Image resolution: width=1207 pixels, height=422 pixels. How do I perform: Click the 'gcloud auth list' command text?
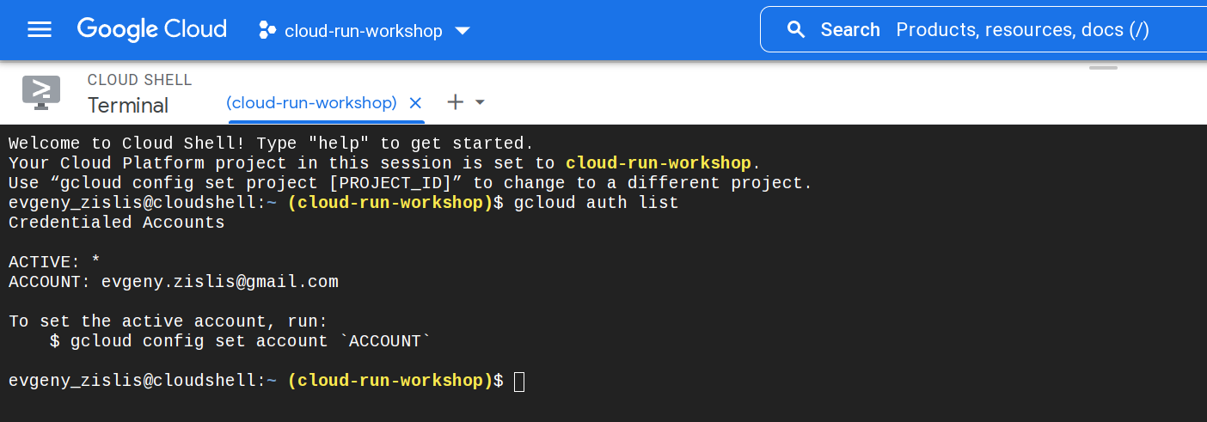(x=596, y=203)
